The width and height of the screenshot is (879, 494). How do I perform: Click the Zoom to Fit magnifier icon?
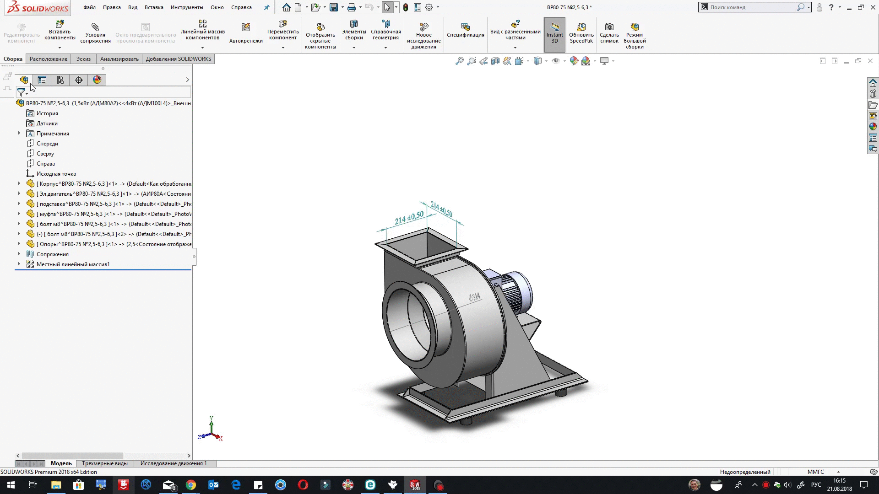[459, 61]
